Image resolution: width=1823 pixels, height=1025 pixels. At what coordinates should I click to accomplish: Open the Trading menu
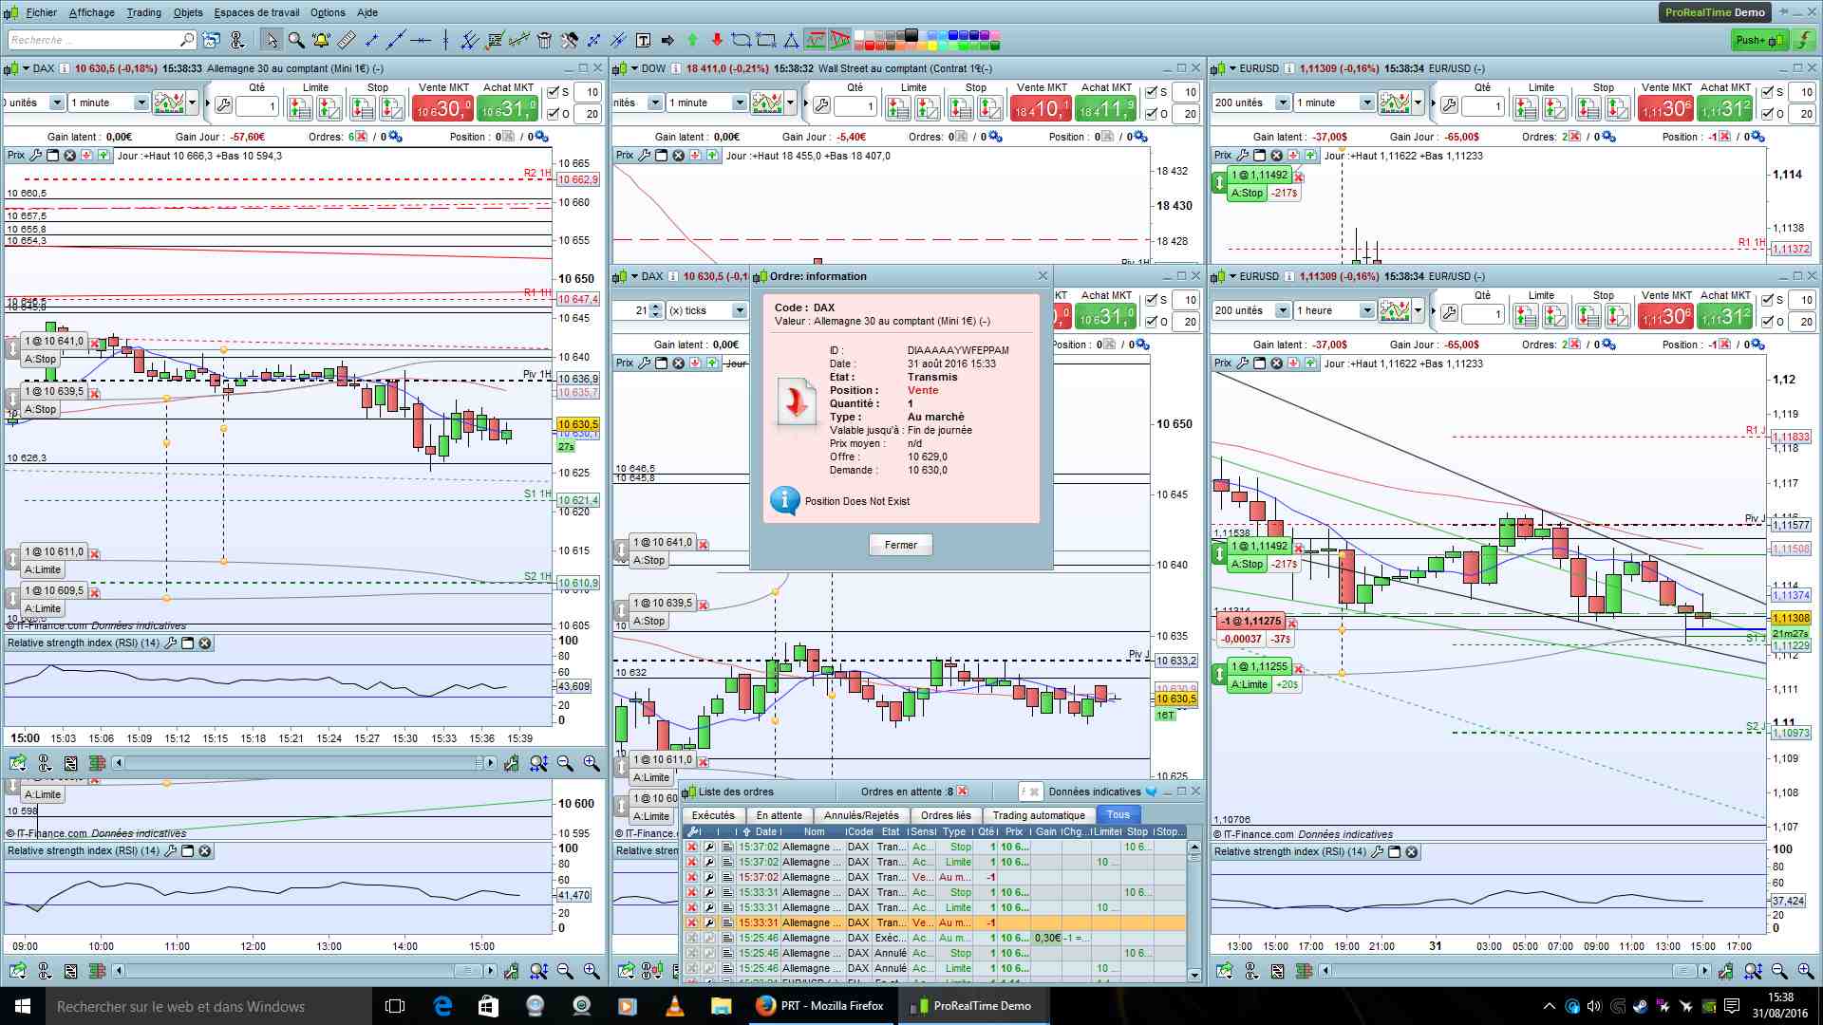point(143,12)
